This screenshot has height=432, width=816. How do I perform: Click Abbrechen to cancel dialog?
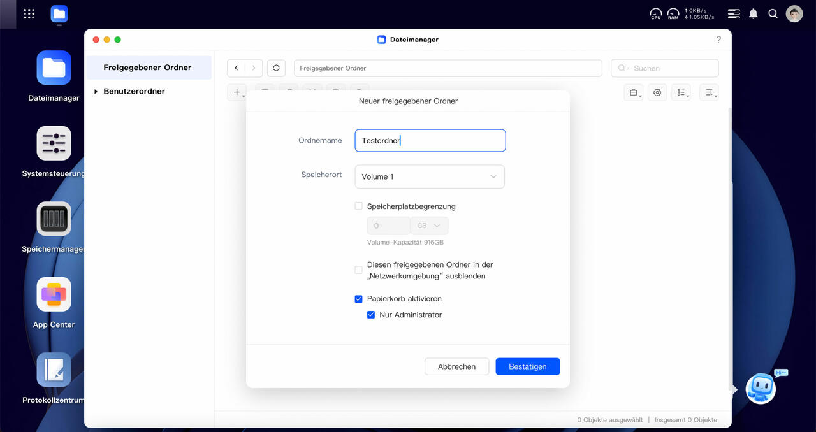(456, 366)
